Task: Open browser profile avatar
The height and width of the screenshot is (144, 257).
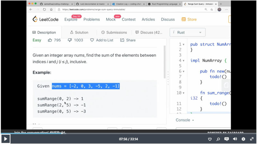Action: 219,10
